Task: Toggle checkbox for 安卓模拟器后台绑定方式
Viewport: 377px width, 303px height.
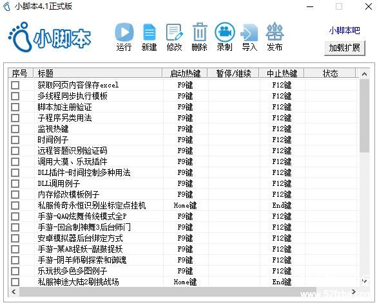Action: tap(15, 238)
